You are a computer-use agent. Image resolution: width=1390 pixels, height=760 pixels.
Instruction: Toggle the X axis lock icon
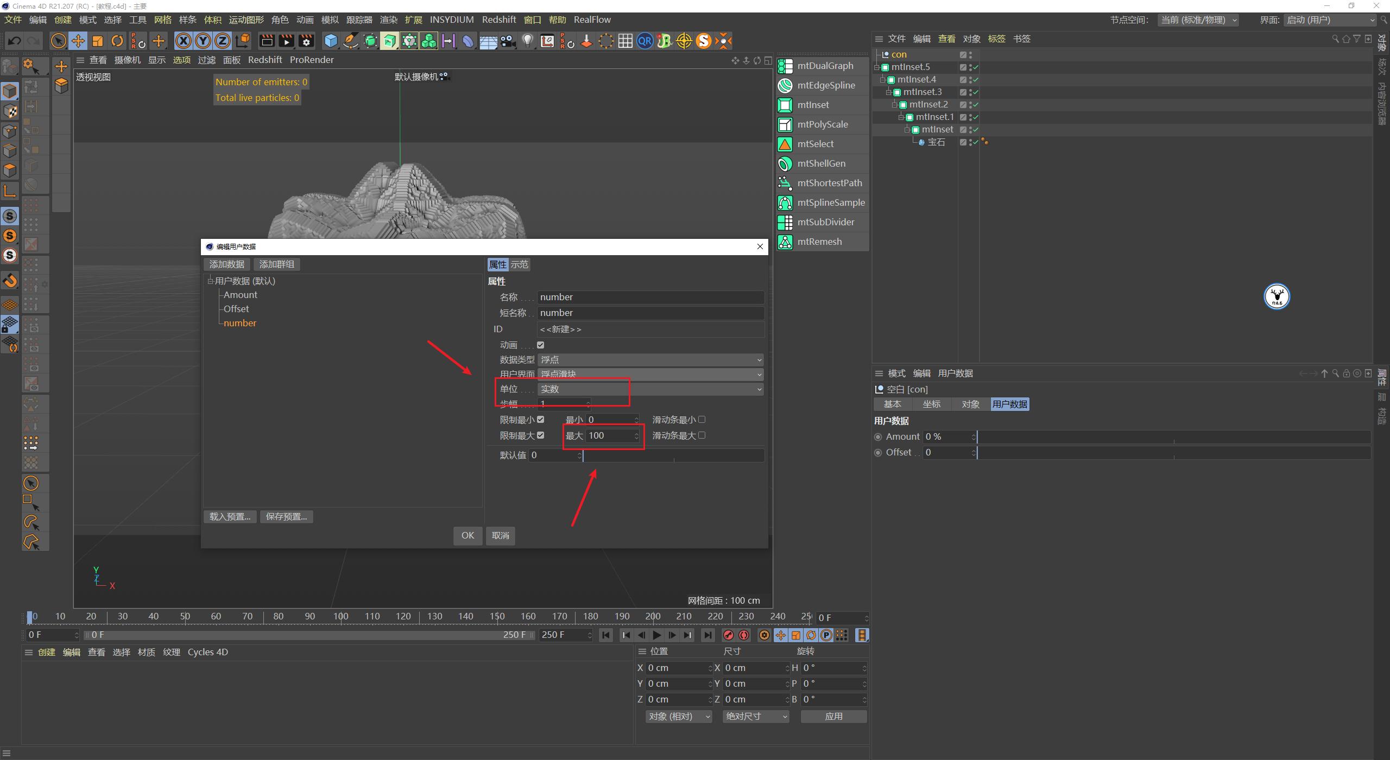[x=184, y=41]
